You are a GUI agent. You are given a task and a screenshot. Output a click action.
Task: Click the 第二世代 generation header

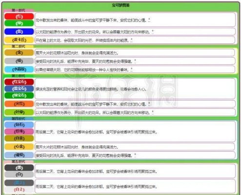click(x=19, y=46)
